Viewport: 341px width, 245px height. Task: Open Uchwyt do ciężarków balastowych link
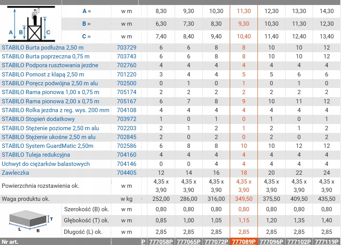click(x=46, y=164)
